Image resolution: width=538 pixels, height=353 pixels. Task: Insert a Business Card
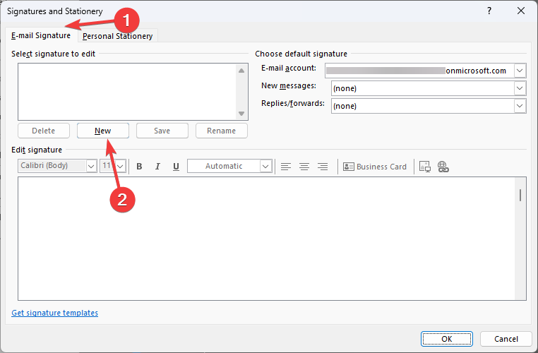point(375,167)
